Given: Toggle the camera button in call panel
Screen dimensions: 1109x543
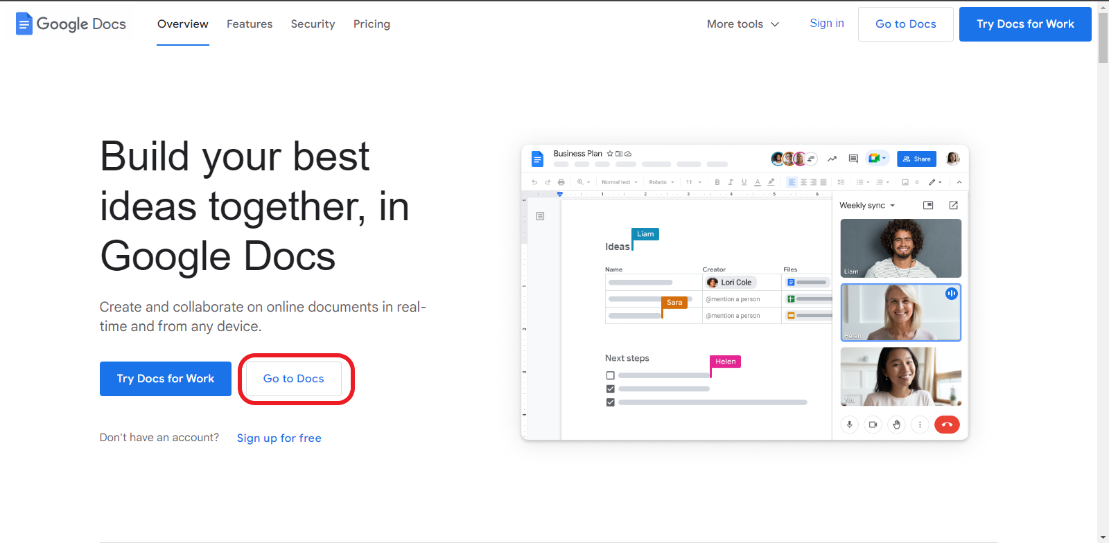Looking at the screenshot, I should (873, 425).
